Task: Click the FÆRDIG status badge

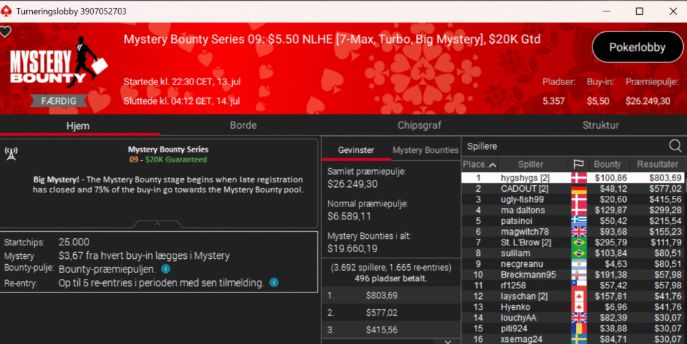Action: point(59,101)
